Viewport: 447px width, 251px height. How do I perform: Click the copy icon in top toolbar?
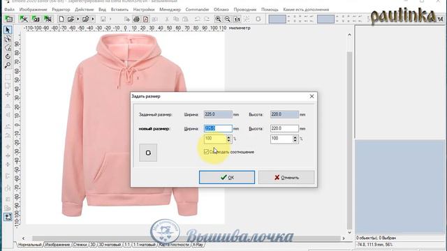176,19
